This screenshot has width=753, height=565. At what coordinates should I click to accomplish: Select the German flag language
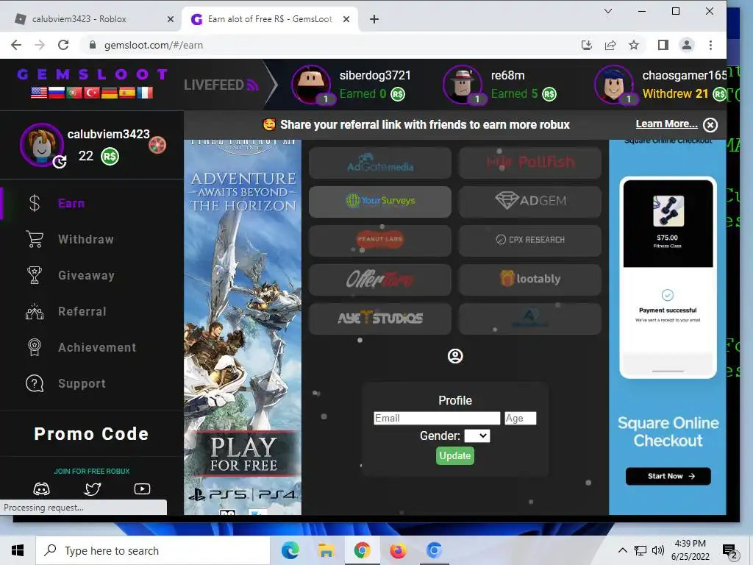point(110,92)
